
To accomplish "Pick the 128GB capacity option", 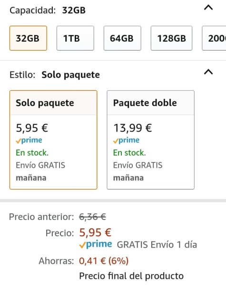I will [171, 38].
